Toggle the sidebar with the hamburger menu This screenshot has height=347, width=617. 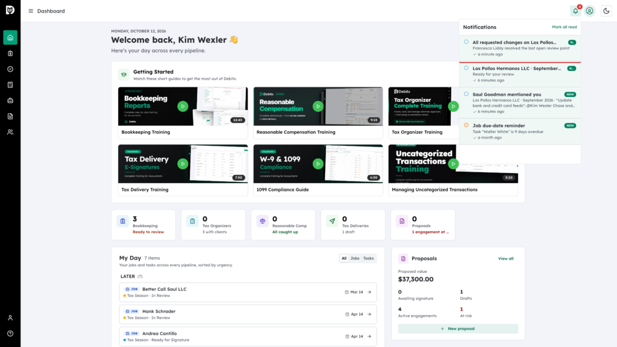(x=31, y=11)
